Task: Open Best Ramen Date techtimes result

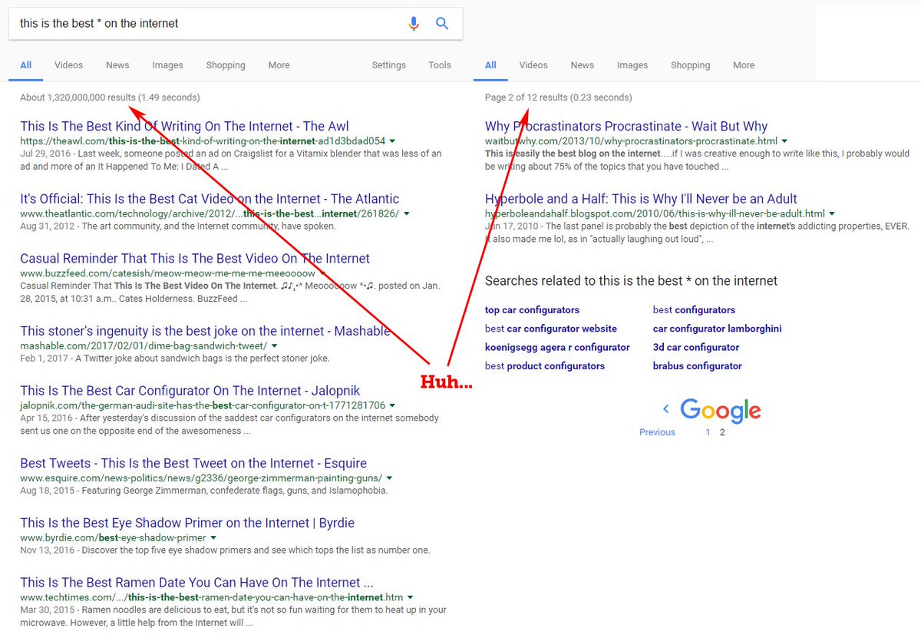Action: tap(196, 583)
